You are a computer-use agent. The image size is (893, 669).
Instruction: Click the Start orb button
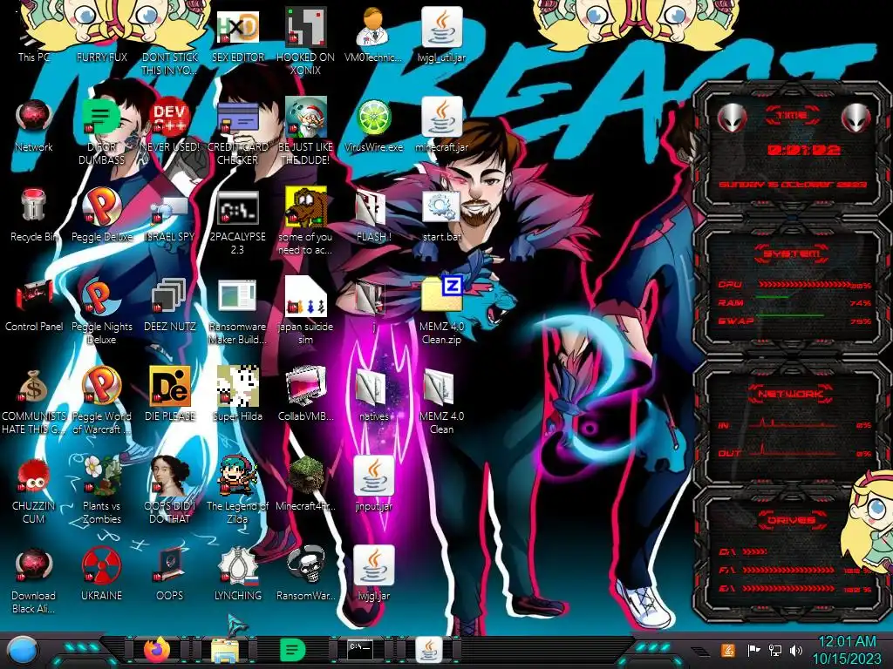click(22, 651)
